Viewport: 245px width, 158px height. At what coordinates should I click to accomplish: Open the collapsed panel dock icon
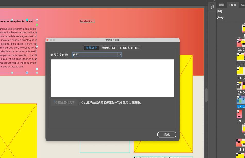(212, 7)
